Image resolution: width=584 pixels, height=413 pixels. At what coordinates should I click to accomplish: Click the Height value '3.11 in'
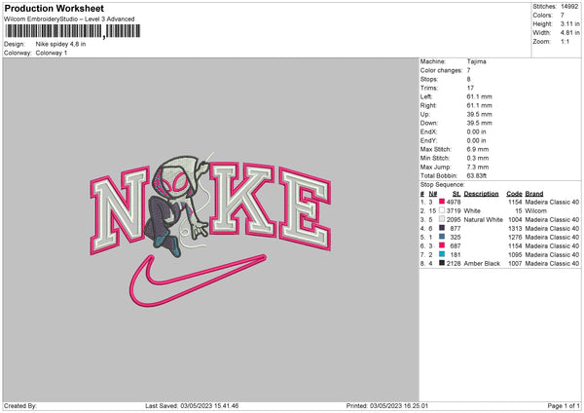[x=569, y=23]
